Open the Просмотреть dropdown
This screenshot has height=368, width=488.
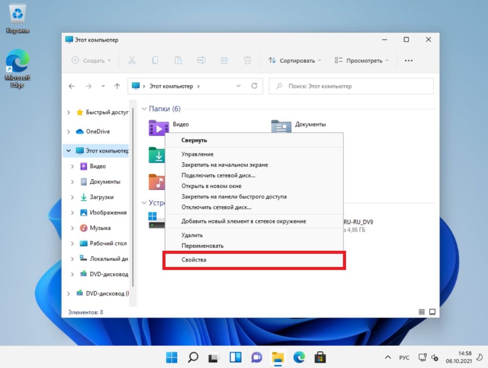point(361,61)
